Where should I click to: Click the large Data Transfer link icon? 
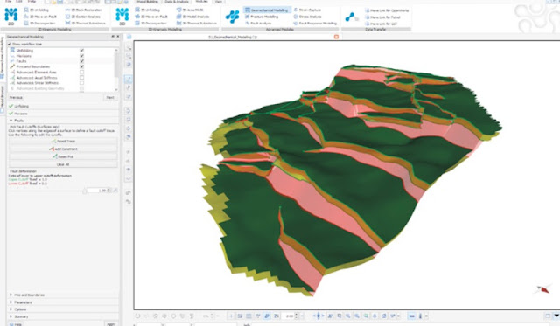[x=352, y=17]
